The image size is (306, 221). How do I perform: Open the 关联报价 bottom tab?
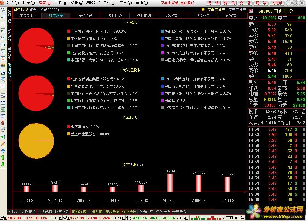tap(28, 212)
